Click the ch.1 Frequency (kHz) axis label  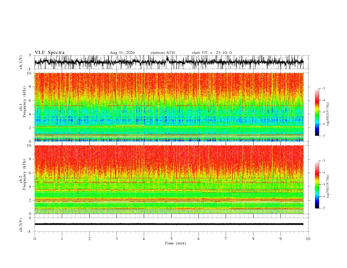23,107
